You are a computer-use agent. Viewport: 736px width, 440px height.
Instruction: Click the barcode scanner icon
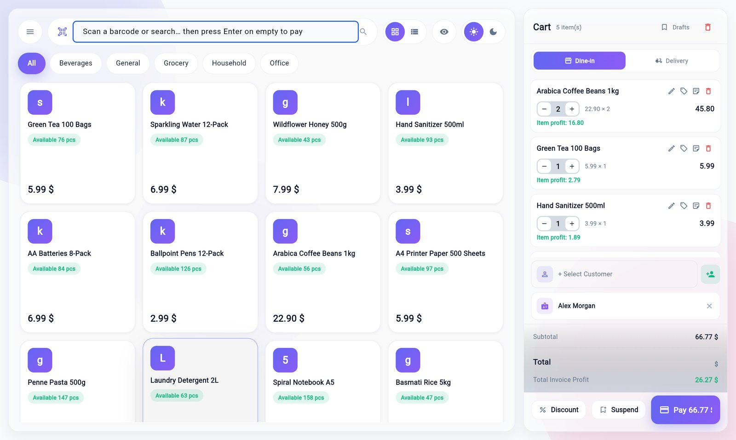click(x=62, y=32)
